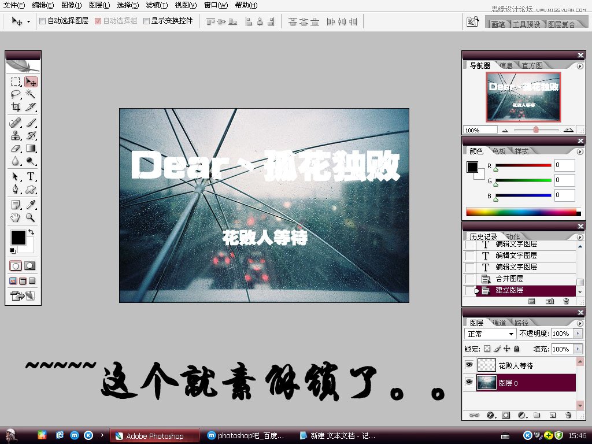Click the delete layer trash icon

pos(568,415)
